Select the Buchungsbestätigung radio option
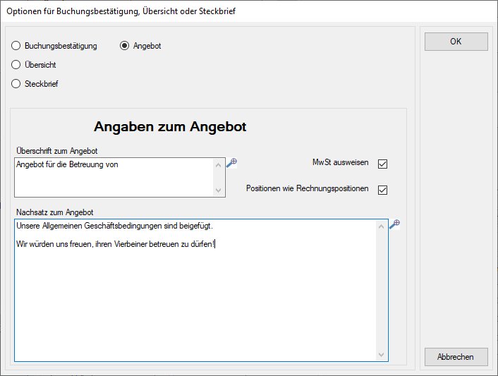The width and height of the screenshot is (498, 376). [x=16, y=46]
